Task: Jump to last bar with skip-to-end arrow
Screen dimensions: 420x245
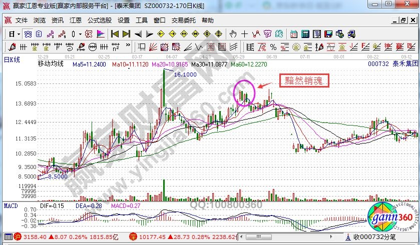Action: tap(126, 34)
